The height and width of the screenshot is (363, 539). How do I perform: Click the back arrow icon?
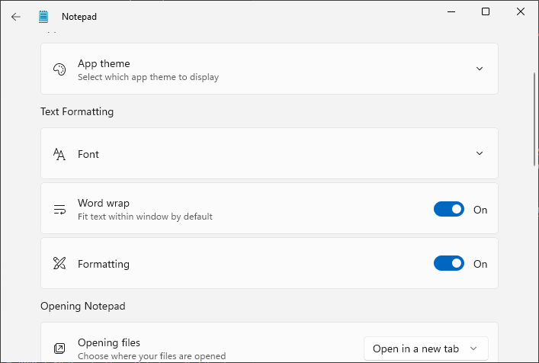16,17
